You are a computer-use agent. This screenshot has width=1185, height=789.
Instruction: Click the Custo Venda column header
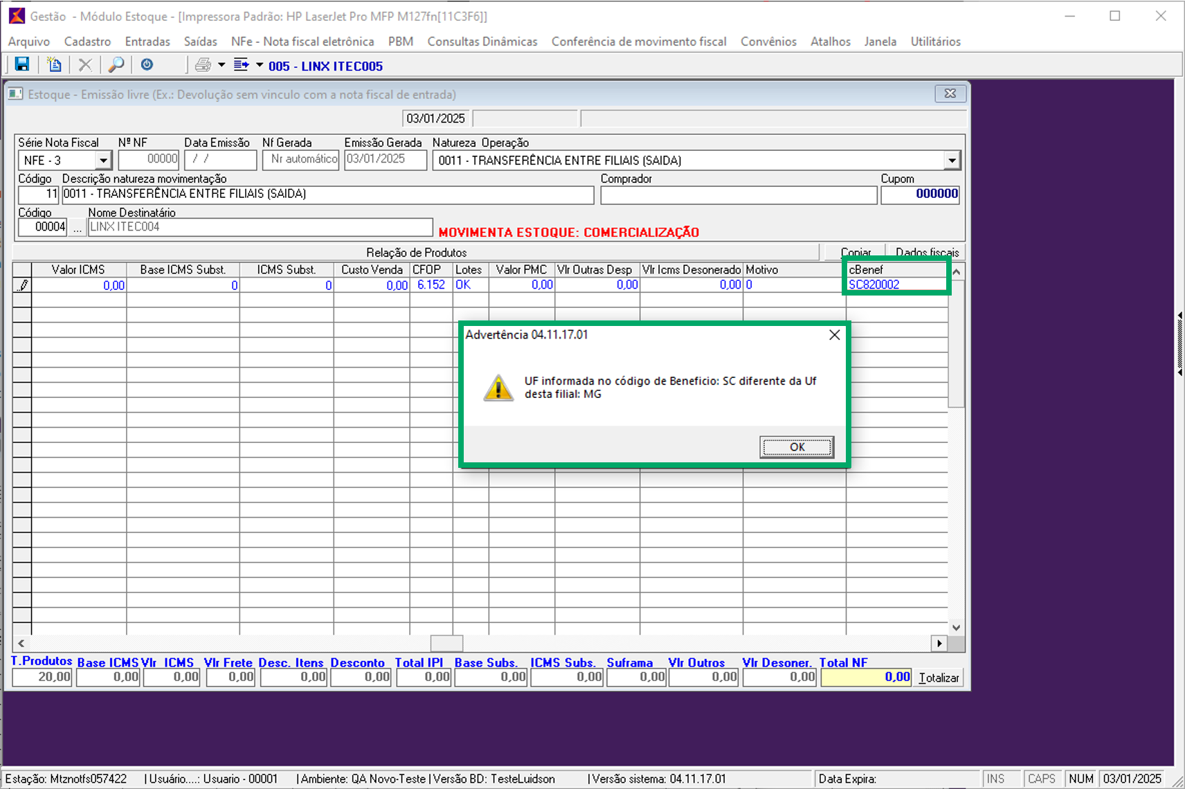[x=372, y=270]
